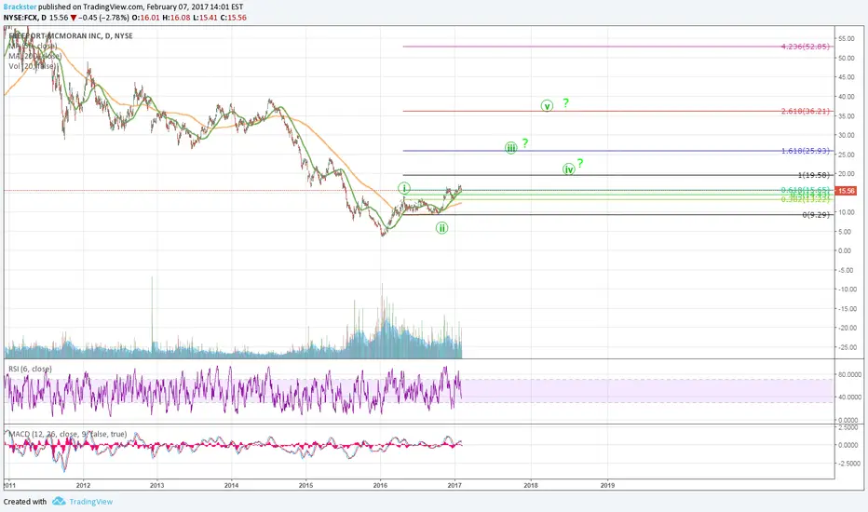Select the circled wave iv marker
Viewport: 868px width, 512px height.
point(568,169)
